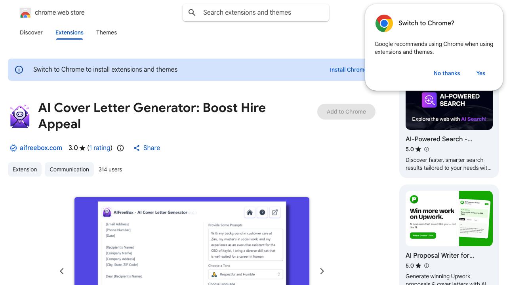The width and height of the screenshot is (507, 285).
Task: Click the star icon beside the 3.0 rating
Action: 82,148
